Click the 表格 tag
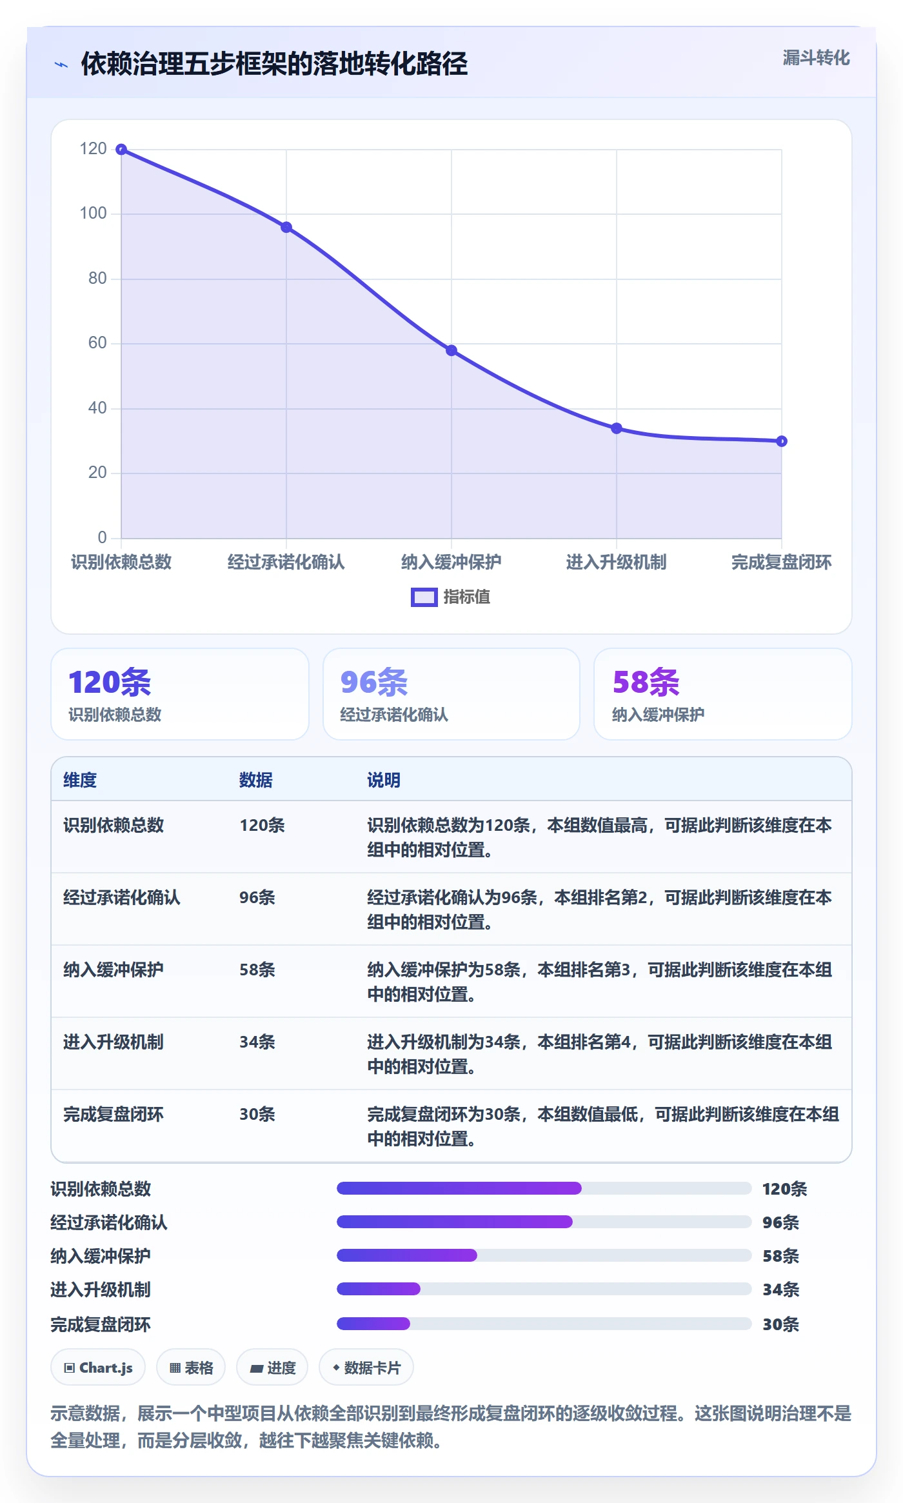Screen dimensions: 903x1503 tap(191, 1368)
